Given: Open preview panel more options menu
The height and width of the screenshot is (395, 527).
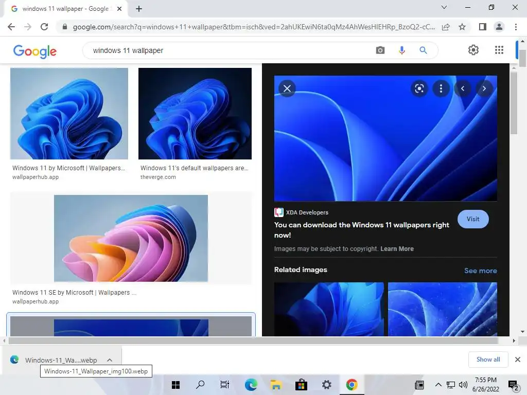Looking at the screenshot, I should point(441,88).
